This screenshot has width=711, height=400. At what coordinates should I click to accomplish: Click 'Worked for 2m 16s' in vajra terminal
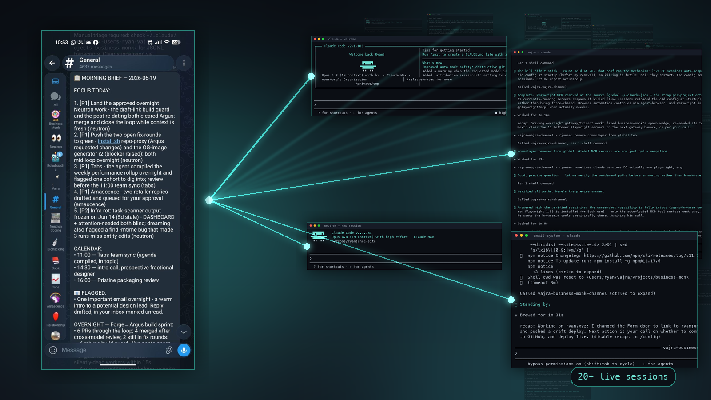(533, 115)
